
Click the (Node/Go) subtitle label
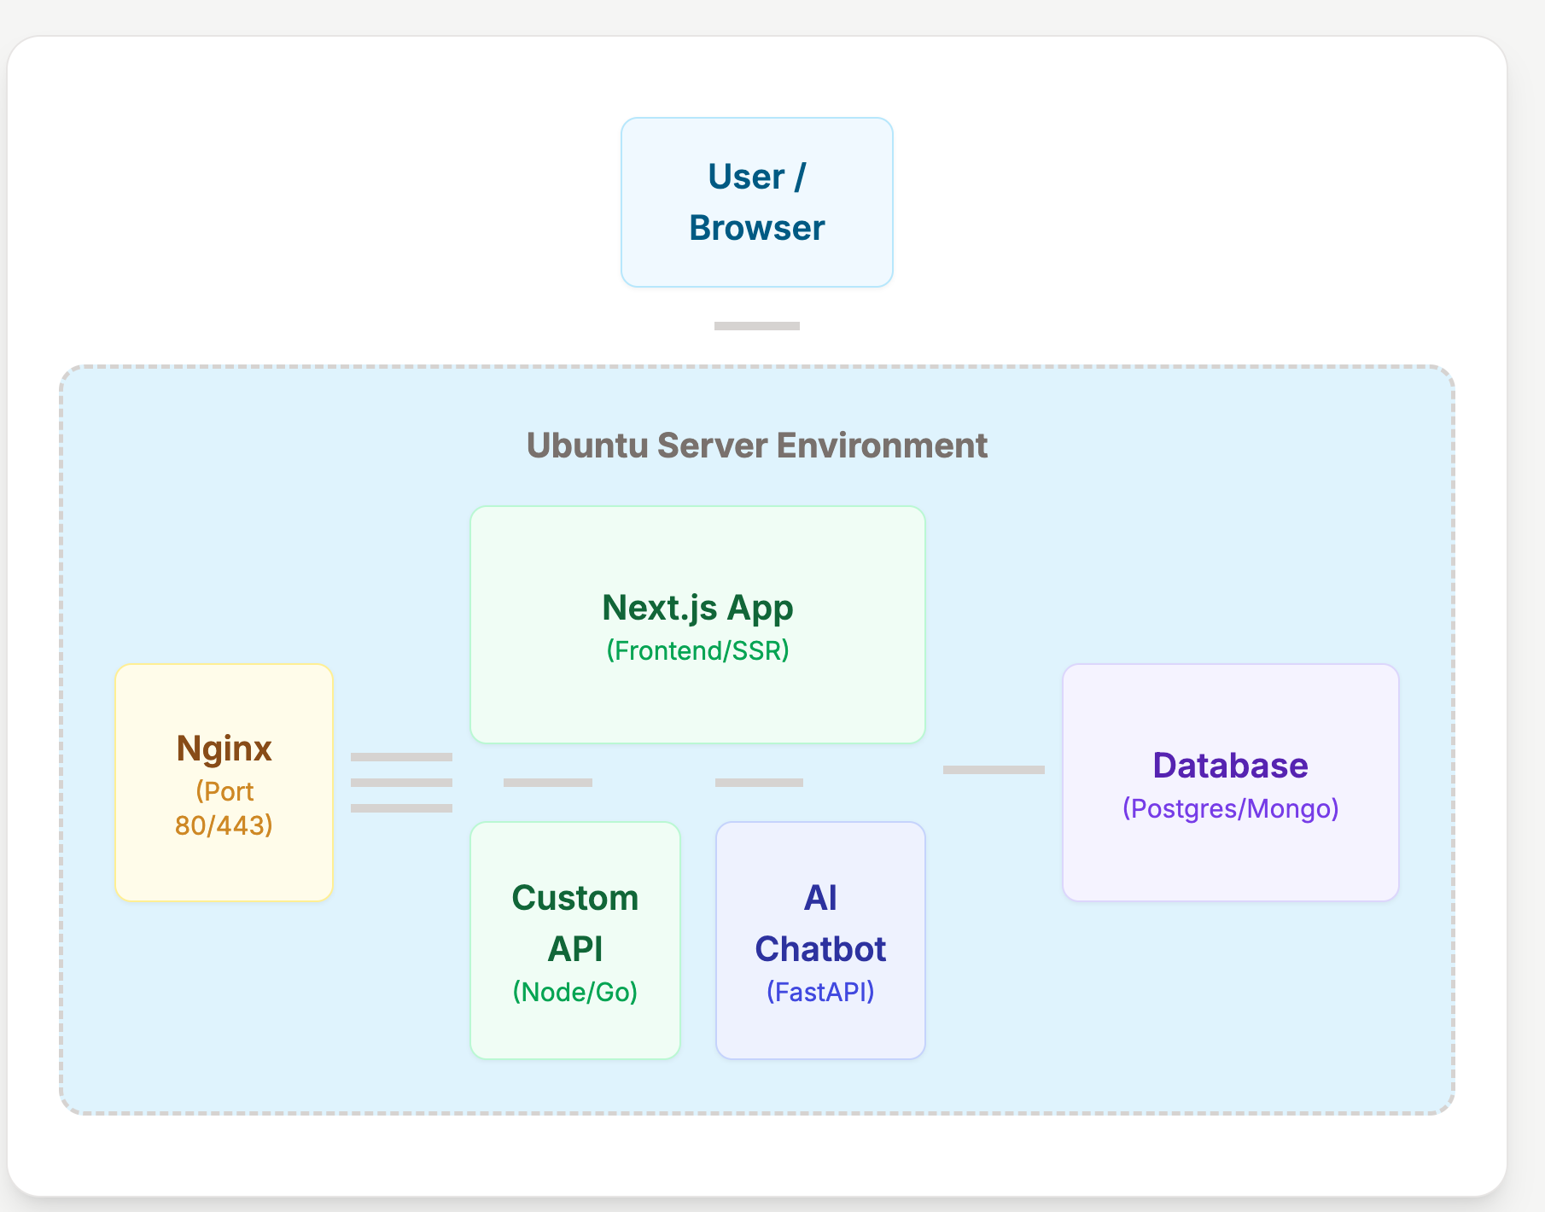[574, 992]
